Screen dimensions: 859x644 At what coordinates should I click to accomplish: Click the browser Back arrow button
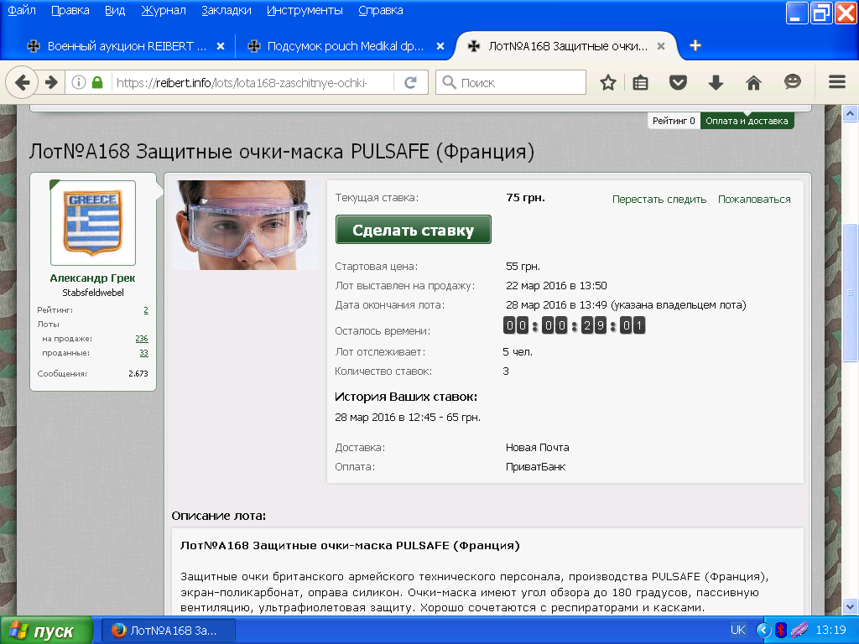coord(23,82)
